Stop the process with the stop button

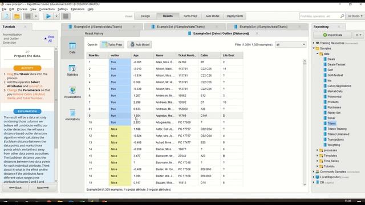[x=66, y=17]
